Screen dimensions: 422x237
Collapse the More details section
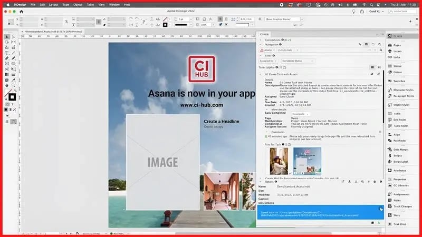[267, 110]
